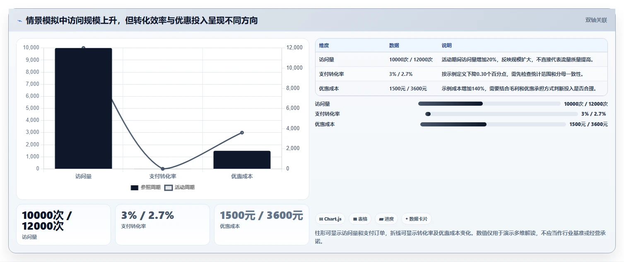Click table cell 10000次 / 12000次
Viewport: 624px width, 262px height.
[411, 60]
